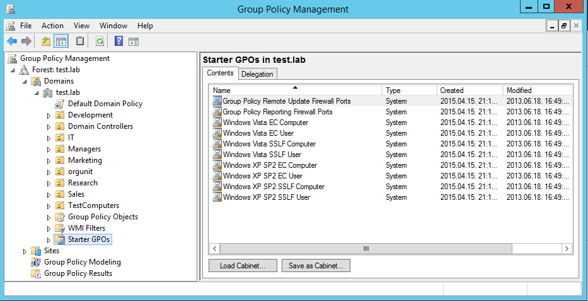Image resolution: width=588 pixels, height=301 pixels.
Task: Click the Group Policy Results icon
Action: click(x=36, y=273)
